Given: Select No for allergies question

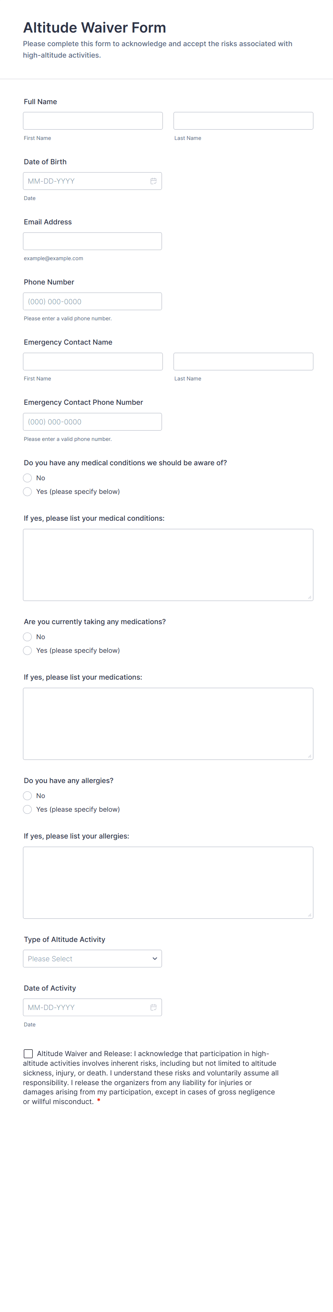Looking at the screenshot, I should (28, 796).
